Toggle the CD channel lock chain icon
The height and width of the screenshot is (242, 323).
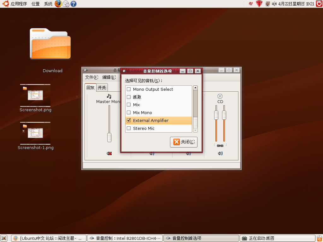tap(220, 146)
